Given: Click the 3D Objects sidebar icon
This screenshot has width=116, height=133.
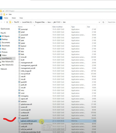Looking at the screenshot, I should 1,36.
